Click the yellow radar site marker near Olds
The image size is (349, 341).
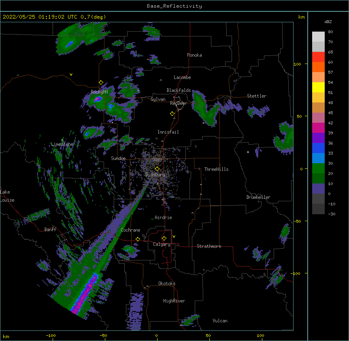point(157,169)
